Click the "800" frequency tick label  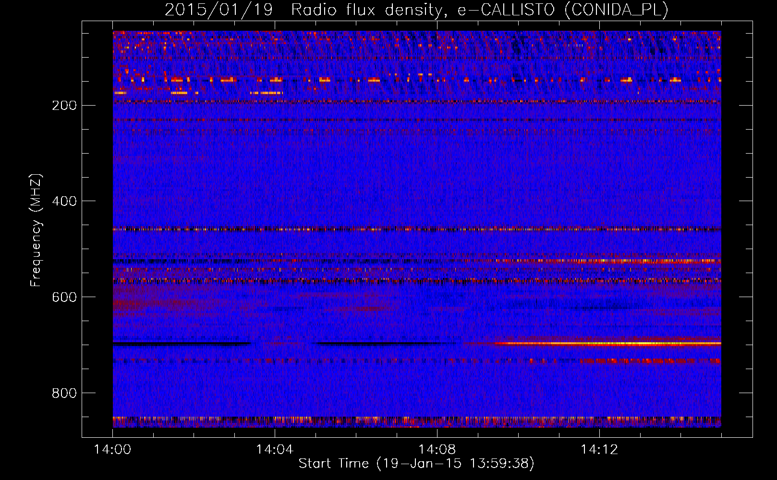coord(64,393)
